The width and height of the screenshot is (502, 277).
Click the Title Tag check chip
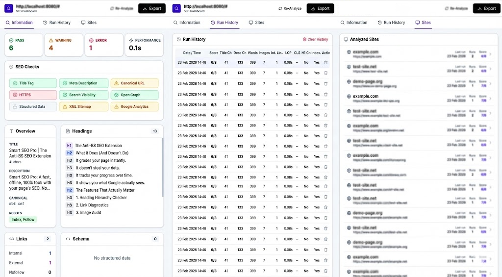coord(33,83)
